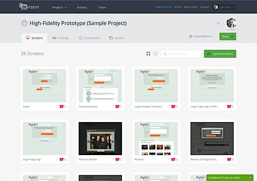Open the Photos Modal thumbnail
This screenshot has width=257, height=181.
[100, 139]
